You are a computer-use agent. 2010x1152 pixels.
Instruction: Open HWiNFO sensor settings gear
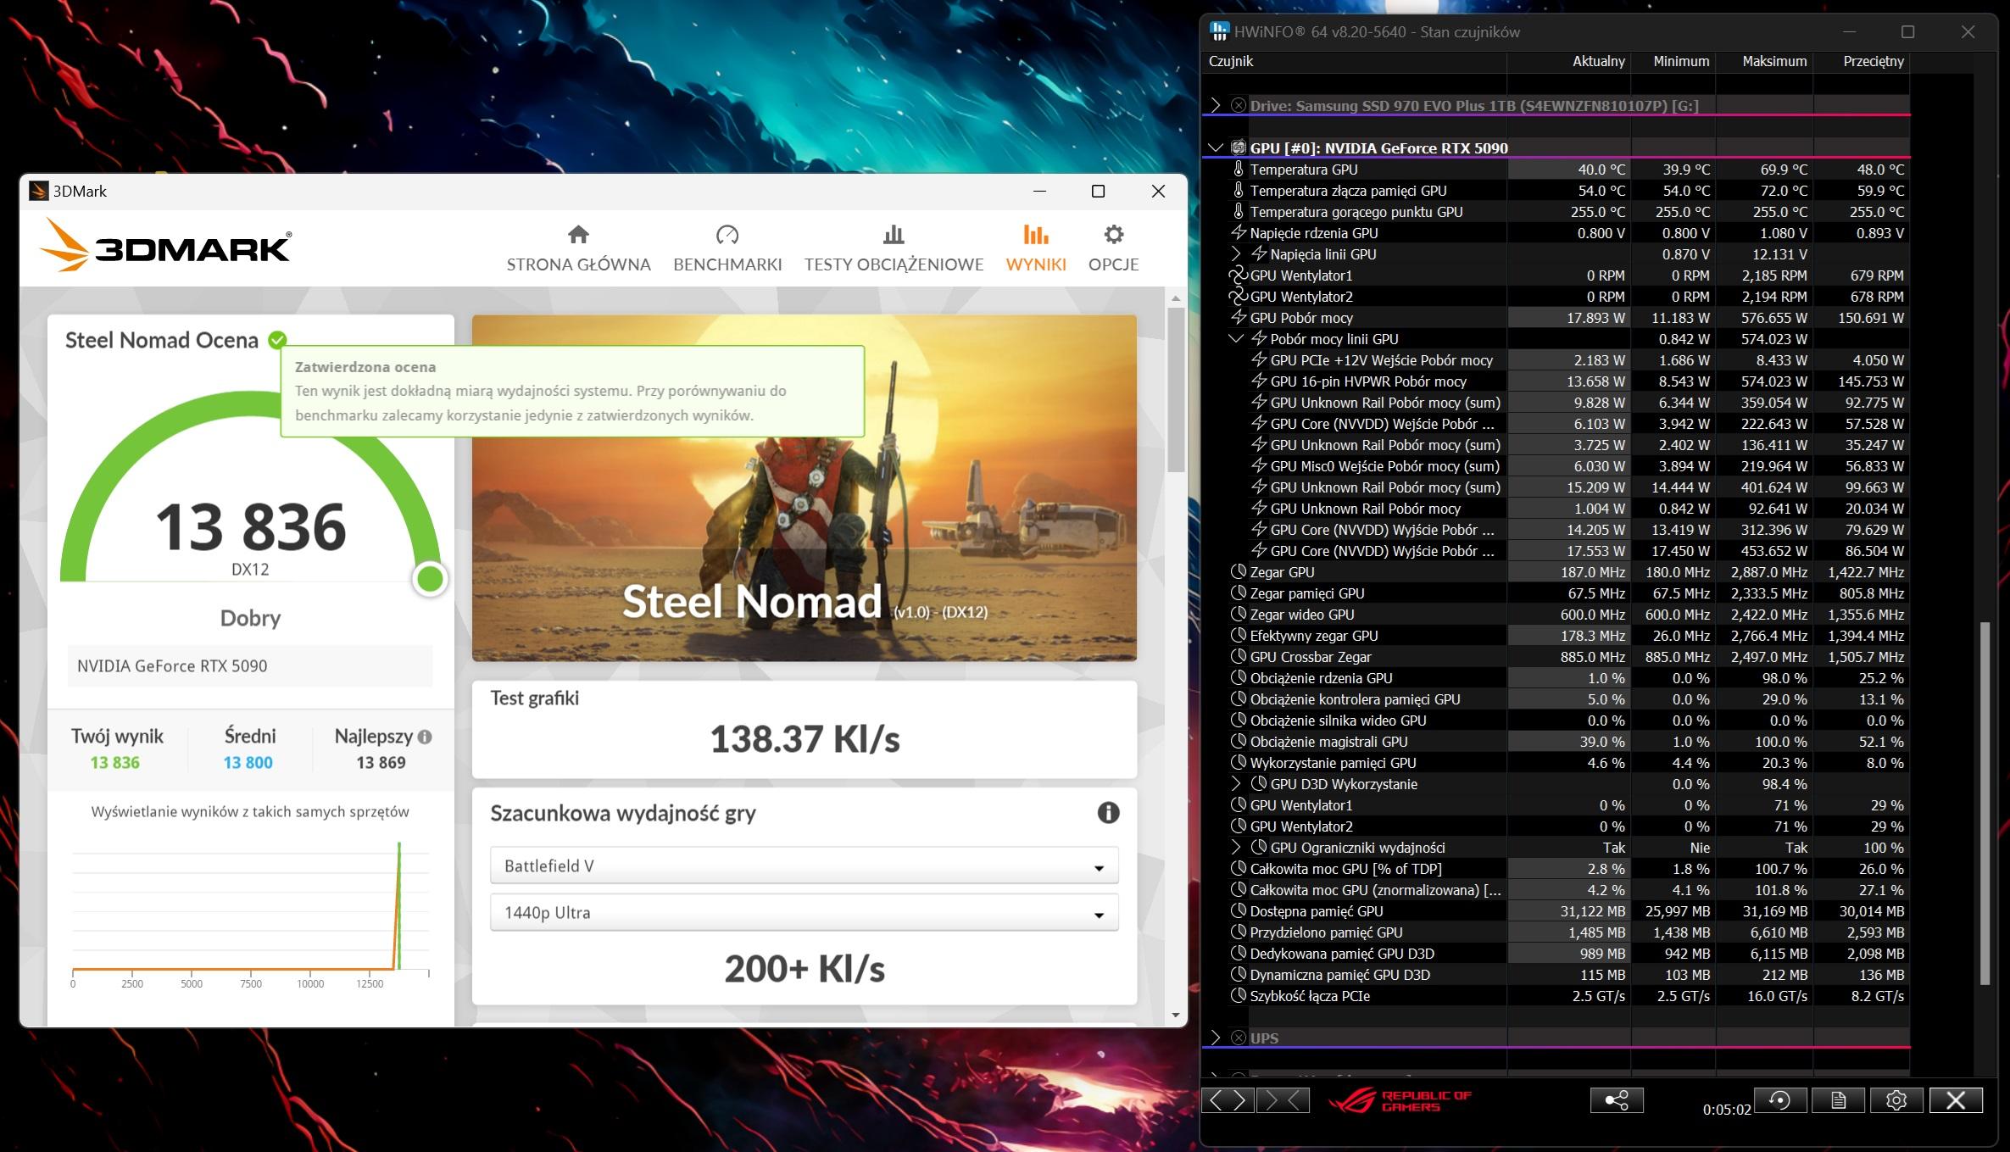click(1896, 1100)
